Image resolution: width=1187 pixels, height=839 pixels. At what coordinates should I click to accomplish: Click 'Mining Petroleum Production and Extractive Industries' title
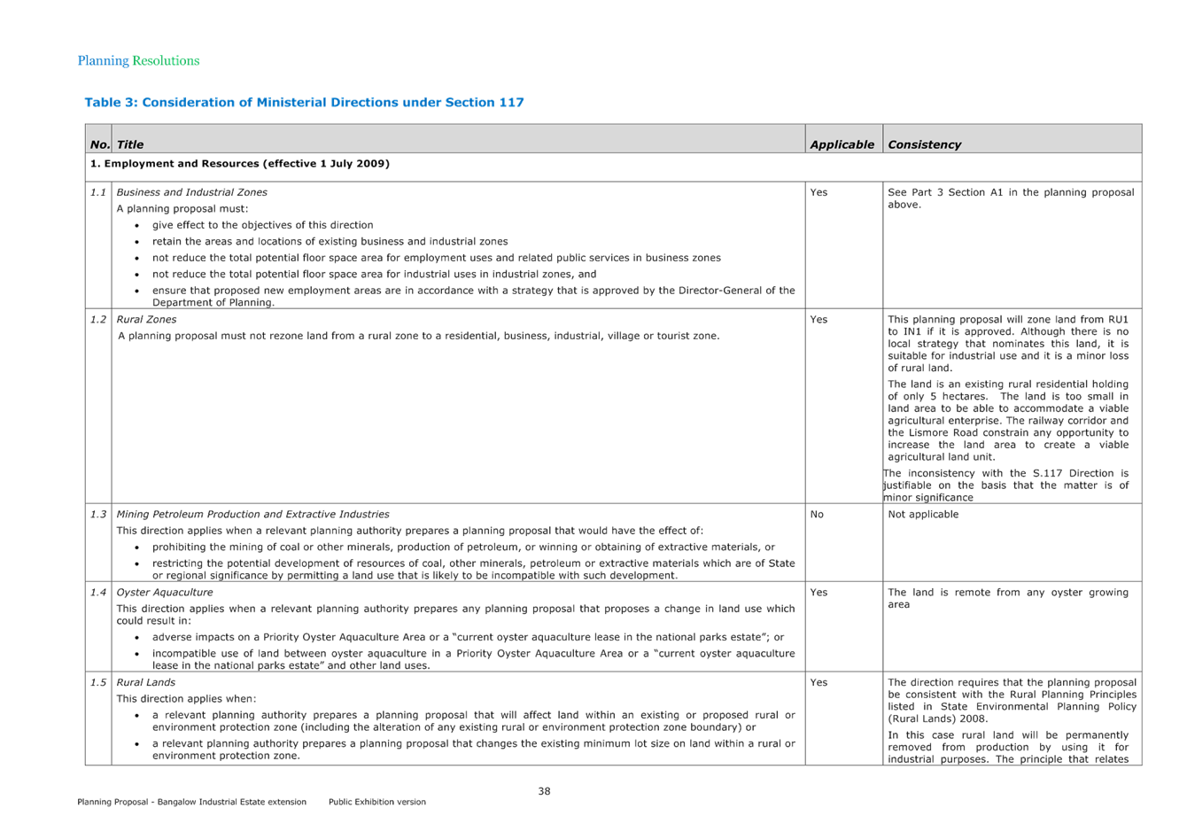252,515
